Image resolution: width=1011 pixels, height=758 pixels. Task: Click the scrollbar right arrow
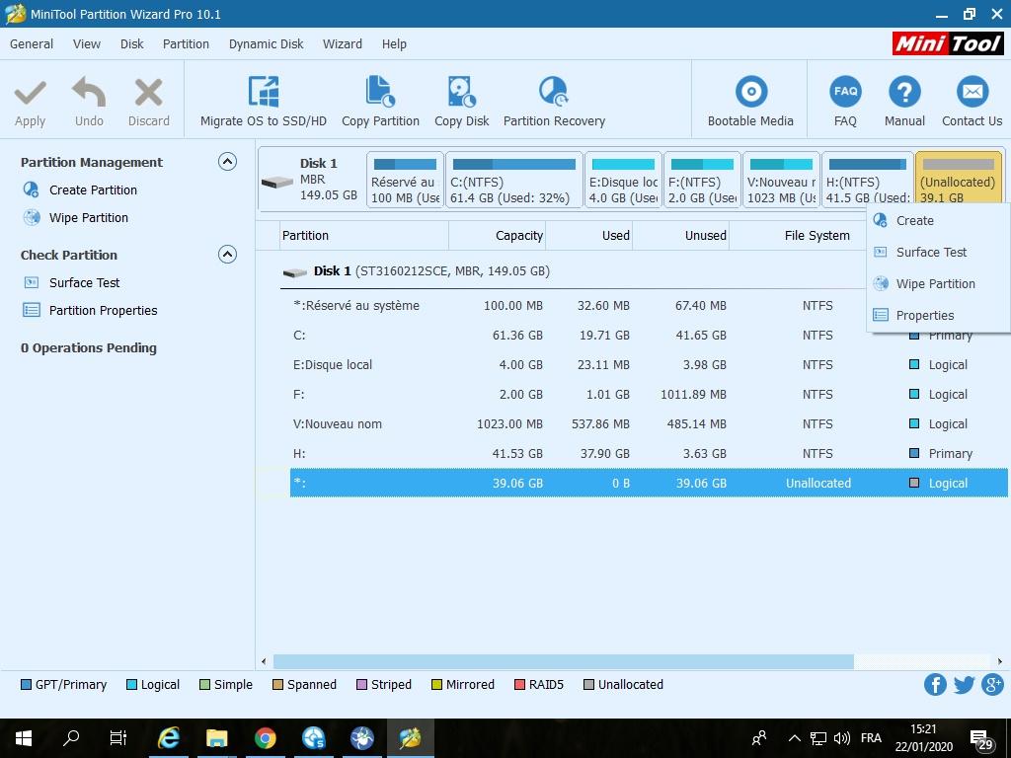click(1000, 661)
